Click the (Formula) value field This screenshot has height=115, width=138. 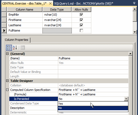[93, 94]
